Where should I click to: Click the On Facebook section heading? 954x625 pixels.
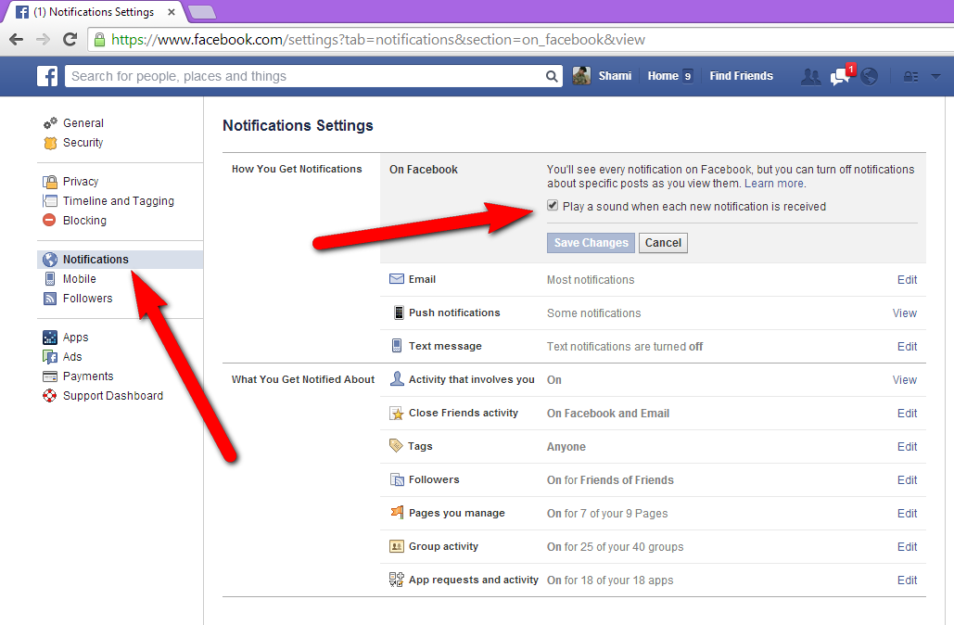tap(424, 170)
